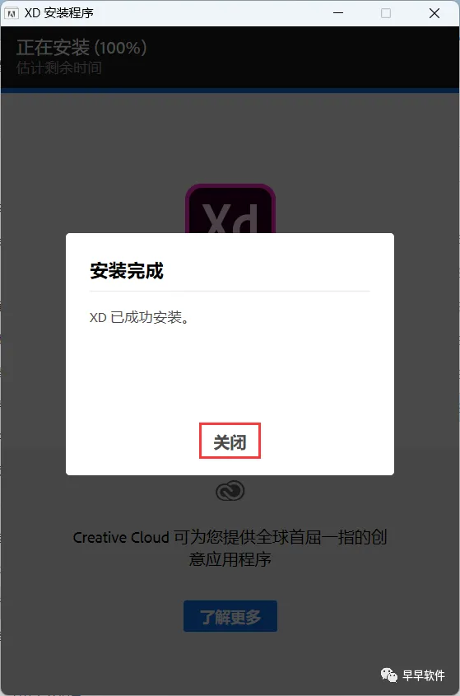Click the 意应用程序 second line text
Screen dimensions: 460x696
(x=230, y=558)
